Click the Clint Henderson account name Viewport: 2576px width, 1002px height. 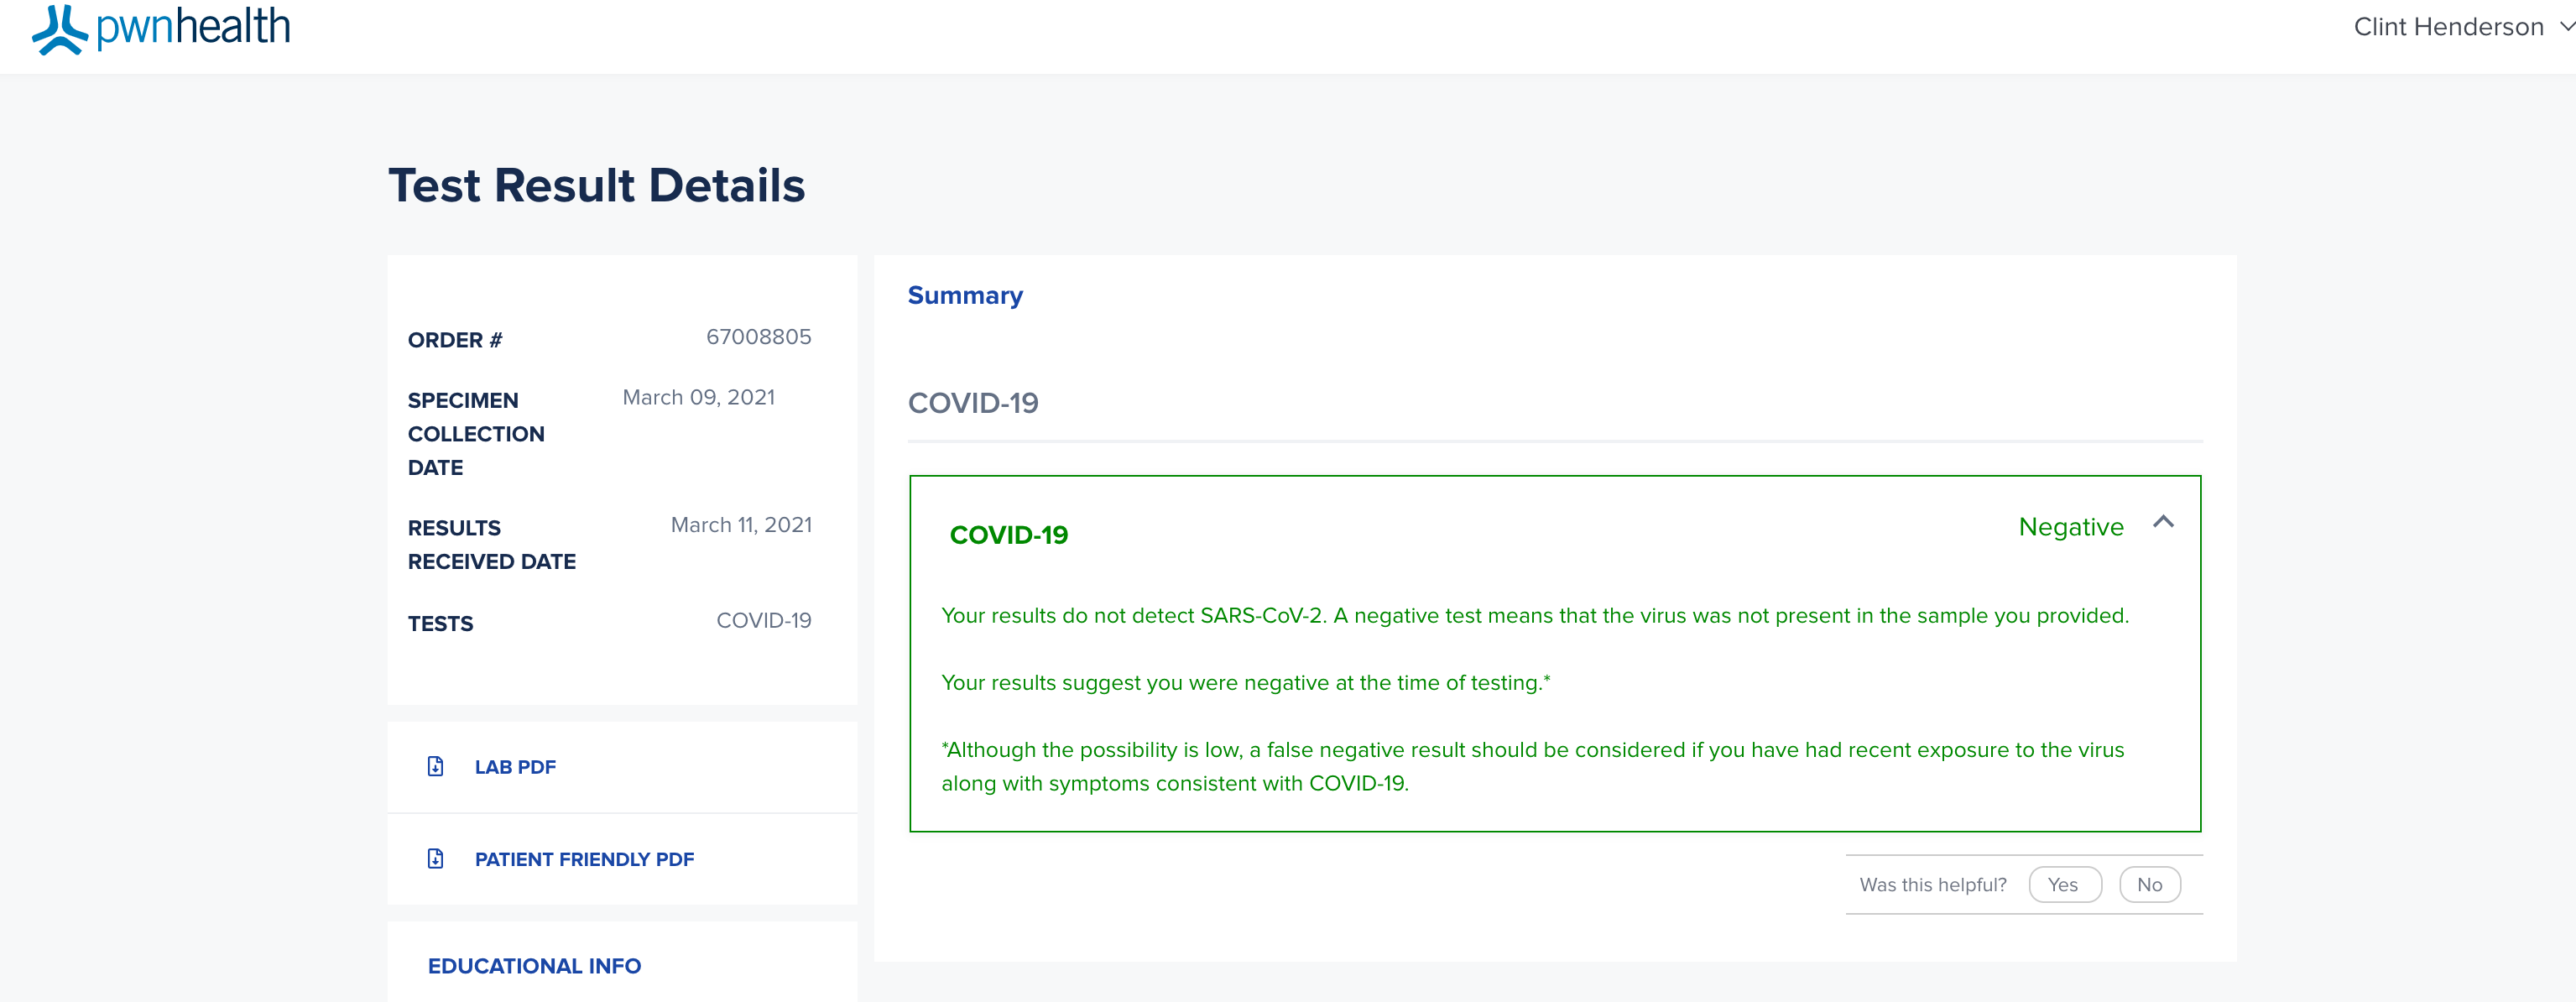click(2448, 27)
